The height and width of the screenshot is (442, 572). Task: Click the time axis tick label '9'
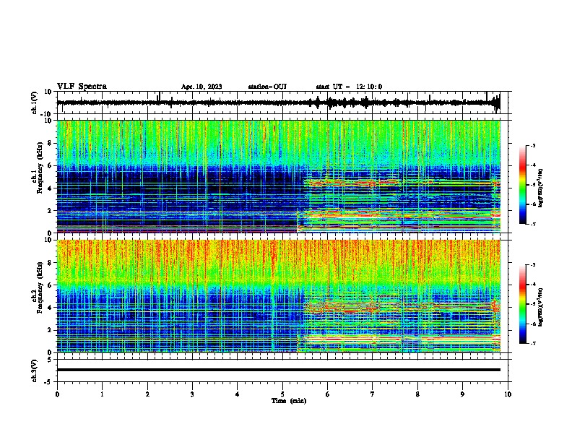point(462,394)
